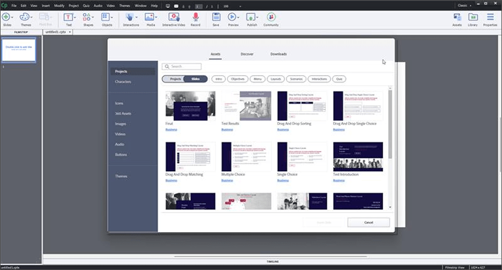Filter slides by Interactions tag

(x=319, y=79)
